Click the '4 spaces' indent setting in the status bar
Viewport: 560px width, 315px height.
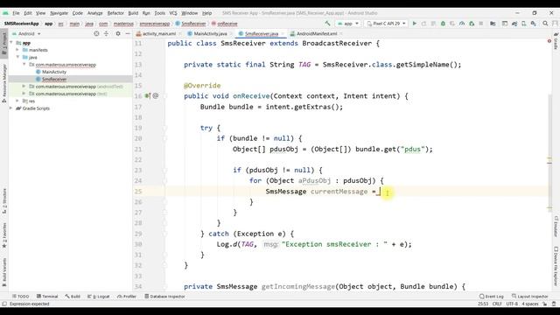(529, 304)
